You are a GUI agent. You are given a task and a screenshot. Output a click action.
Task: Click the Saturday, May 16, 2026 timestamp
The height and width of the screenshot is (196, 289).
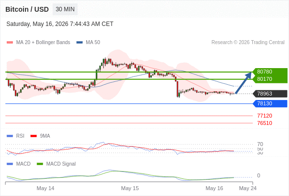coord(60,24)
